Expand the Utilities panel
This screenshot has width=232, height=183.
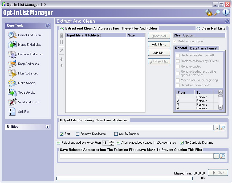tap(47, 127)
